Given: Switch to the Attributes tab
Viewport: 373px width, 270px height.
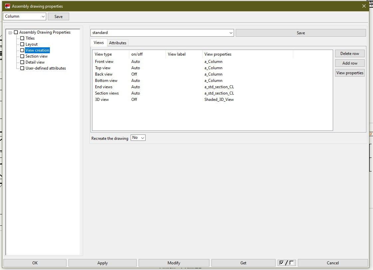Looking at the screenshot, I should coord(118,43).
